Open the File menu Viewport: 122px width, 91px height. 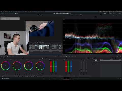[9, 12]
